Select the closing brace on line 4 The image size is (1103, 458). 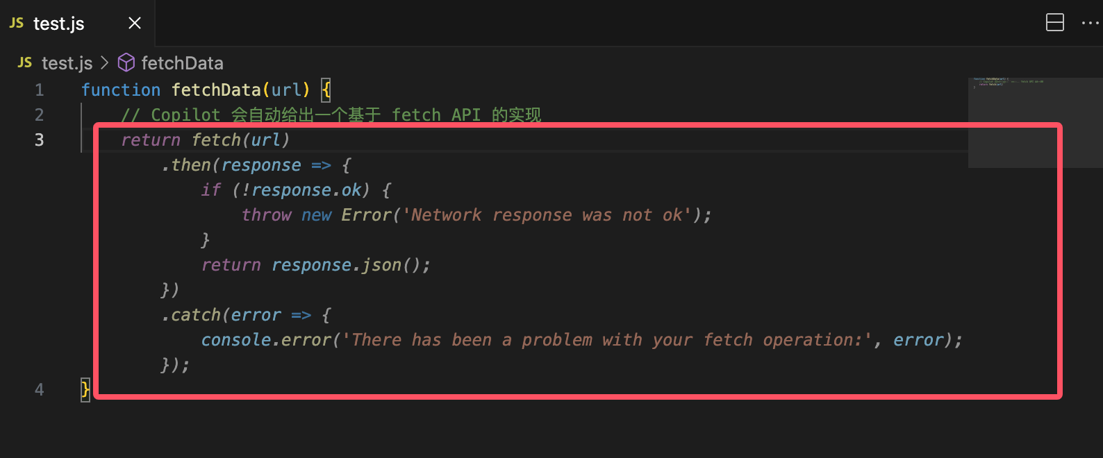(x=83, y=389)
